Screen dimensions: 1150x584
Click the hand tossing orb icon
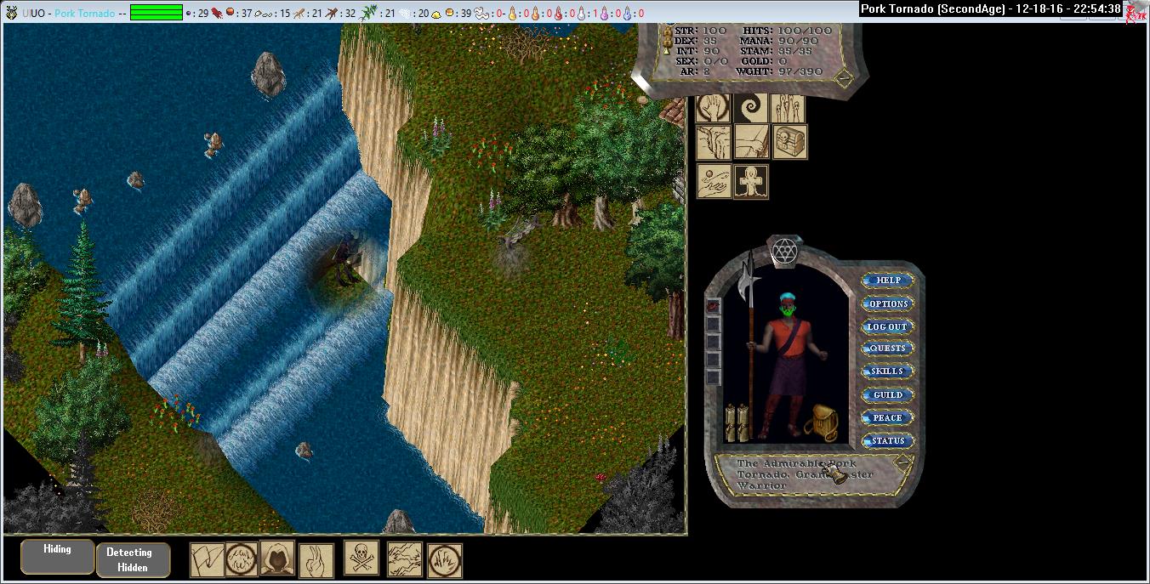714,181
